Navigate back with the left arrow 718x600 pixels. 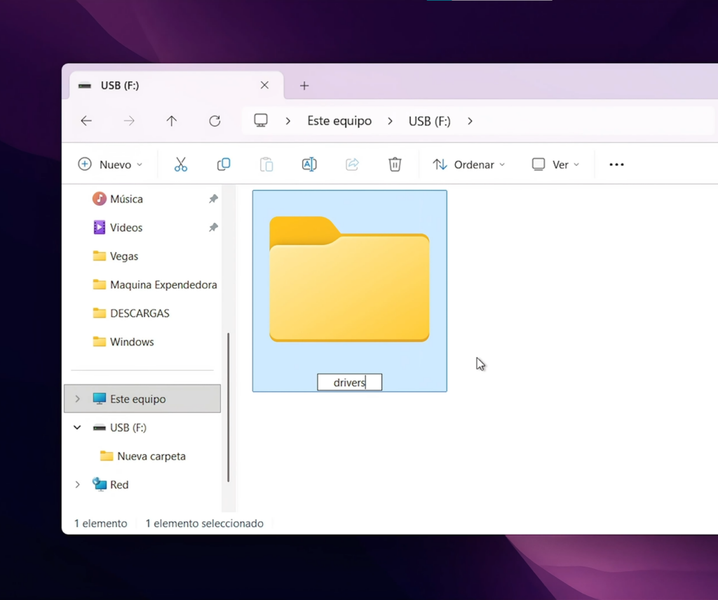pos(86,121)
